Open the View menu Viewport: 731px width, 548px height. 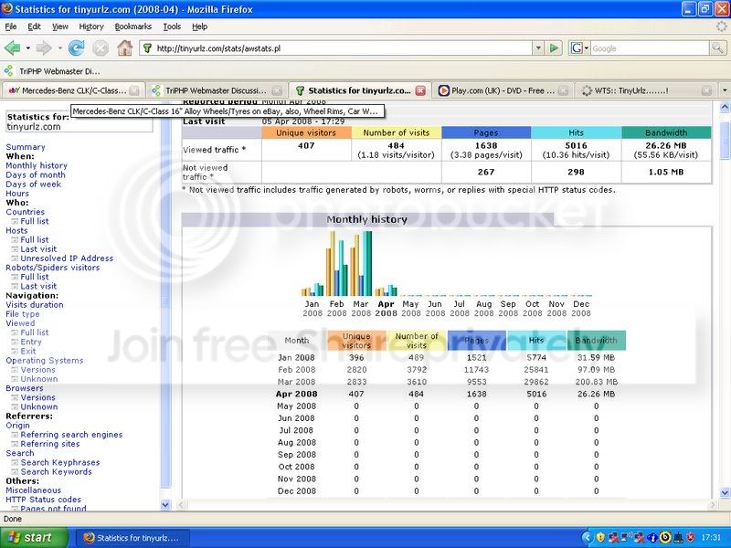point(59,26)
